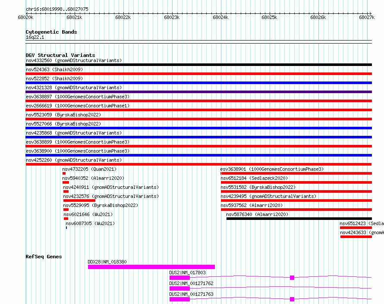Open nsv5937562 Almarri2020 label
Screen dimensions: 384x304
click(x=252, y=205)
